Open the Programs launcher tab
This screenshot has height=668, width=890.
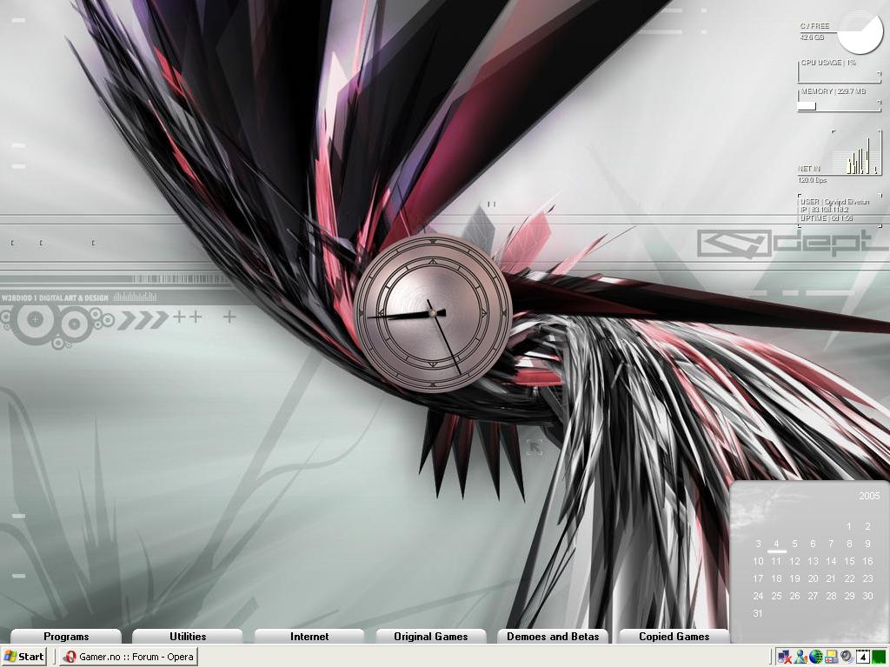(66, 636)
